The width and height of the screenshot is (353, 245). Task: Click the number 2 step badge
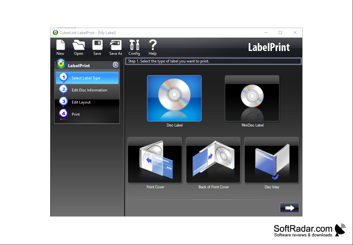(x=63, y=89)
